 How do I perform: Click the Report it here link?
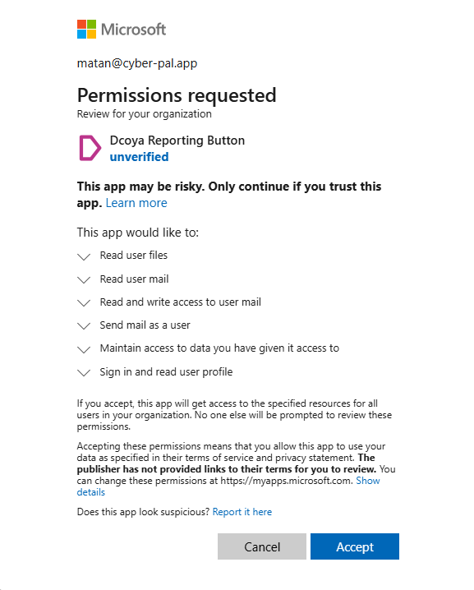point(242,512)
